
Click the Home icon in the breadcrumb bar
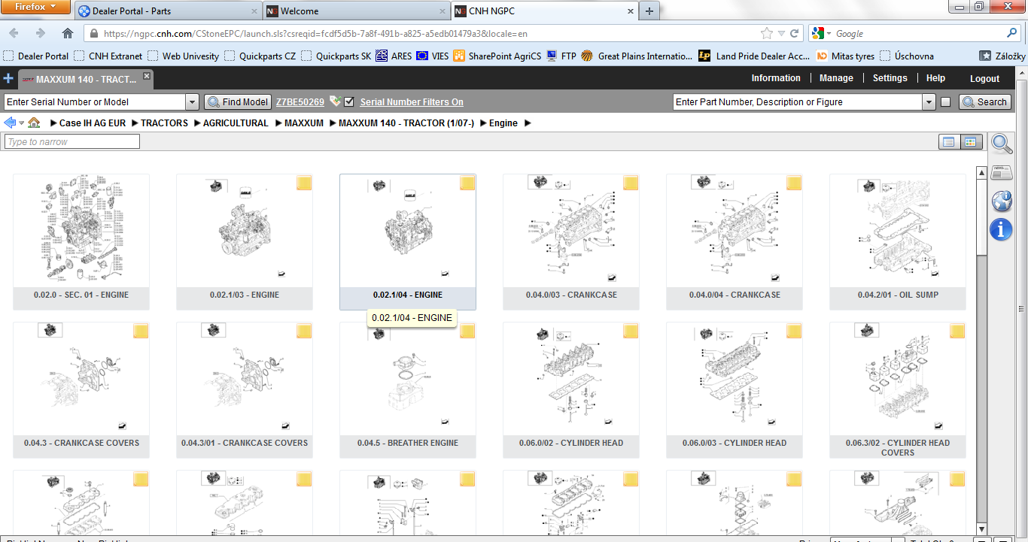(x=34, y=123)
